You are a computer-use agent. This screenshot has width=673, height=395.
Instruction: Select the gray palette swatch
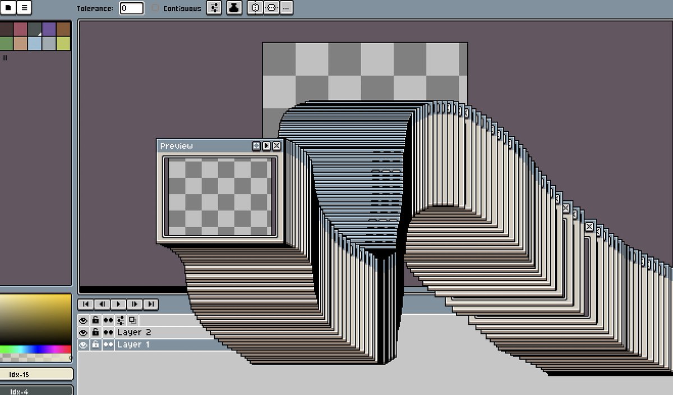pyautogui.click(x=49, y=43)
